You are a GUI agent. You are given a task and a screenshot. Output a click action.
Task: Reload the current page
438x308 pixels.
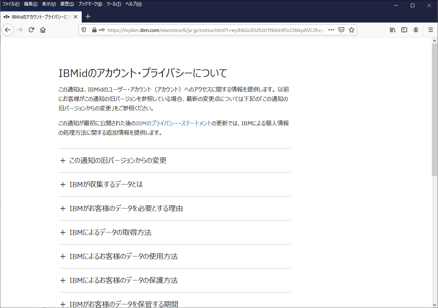(31, 30)
